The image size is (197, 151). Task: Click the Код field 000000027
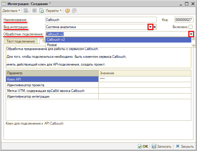184,20
